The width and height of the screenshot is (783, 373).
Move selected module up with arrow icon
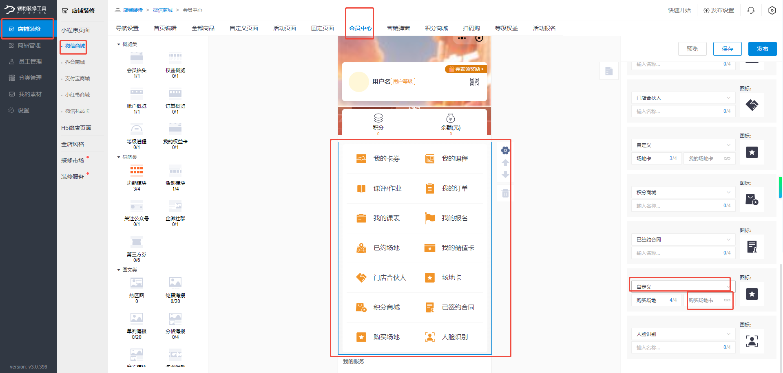[x=505, y=162]
